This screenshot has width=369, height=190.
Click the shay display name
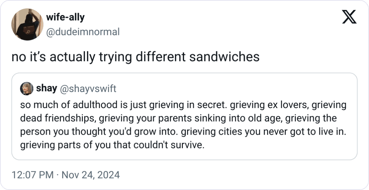click(47, 89)
